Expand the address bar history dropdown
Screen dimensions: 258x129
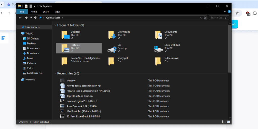(201, 18)
